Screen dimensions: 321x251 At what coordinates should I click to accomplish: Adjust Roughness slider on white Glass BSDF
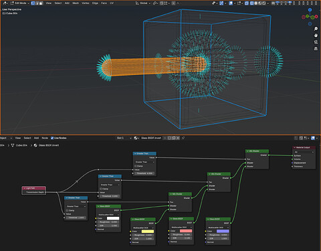click(108, 222)
